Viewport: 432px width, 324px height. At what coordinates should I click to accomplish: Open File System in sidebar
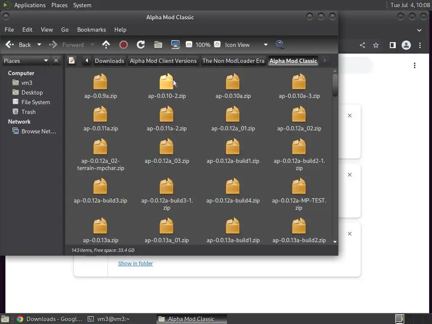[35, 102]
